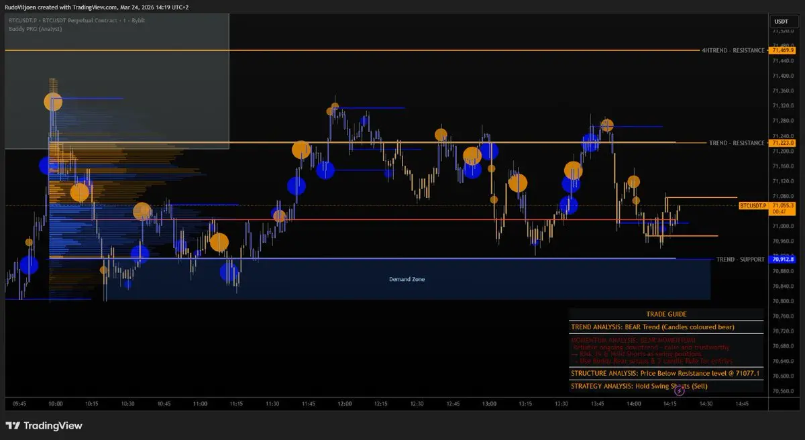Click the Demand Zone label
The image size is (805, 440).
(407, 279)
